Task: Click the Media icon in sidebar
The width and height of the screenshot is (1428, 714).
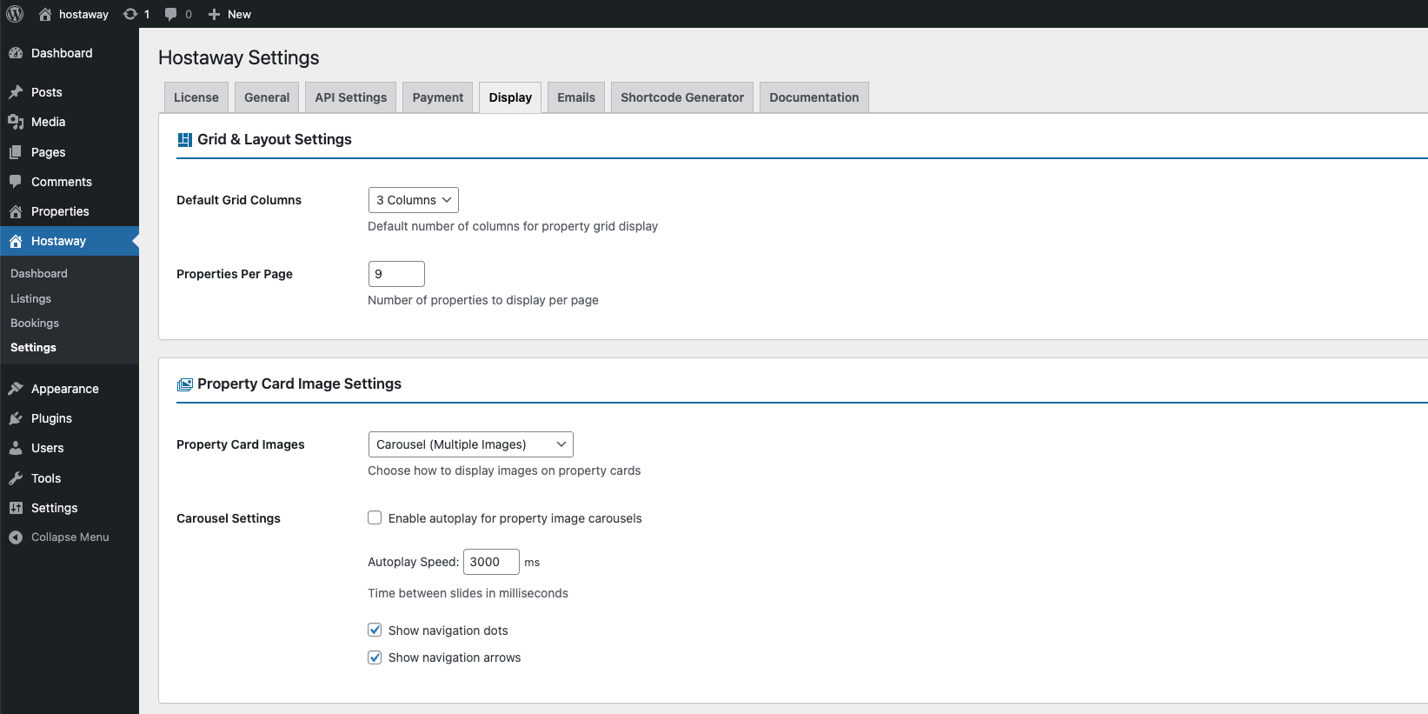Action: click(x=16, y=122)
